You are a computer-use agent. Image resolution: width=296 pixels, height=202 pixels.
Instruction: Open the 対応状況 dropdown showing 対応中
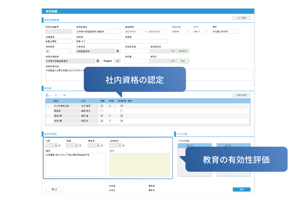[180, 32]
